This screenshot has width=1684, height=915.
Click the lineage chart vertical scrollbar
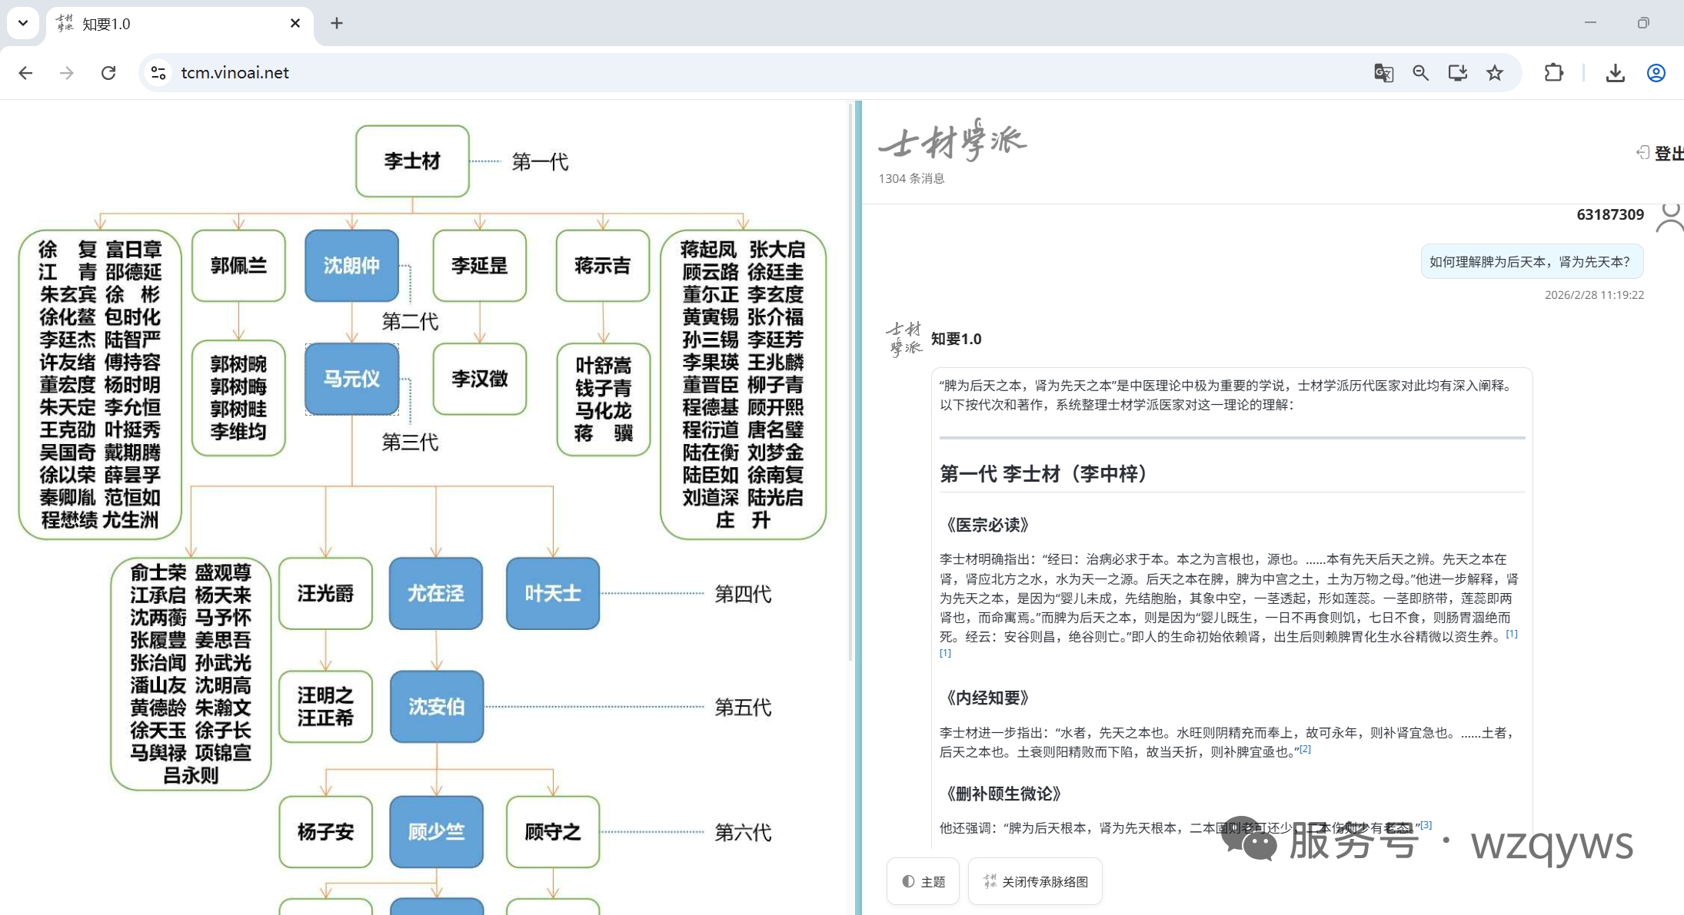tap(850, 384)
